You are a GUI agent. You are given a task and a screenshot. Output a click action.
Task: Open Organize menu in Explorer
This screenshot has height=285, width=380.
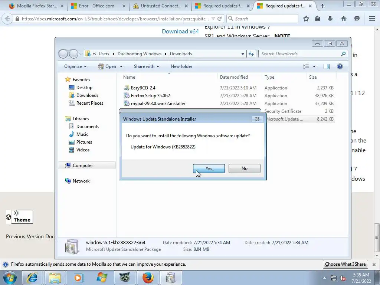coord(75,66)
